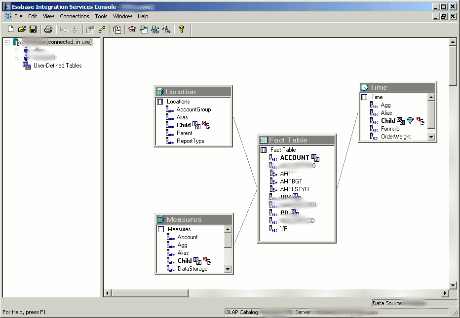
Task: Save the model with the floppy disk icon
Action: tap(33, 29)
